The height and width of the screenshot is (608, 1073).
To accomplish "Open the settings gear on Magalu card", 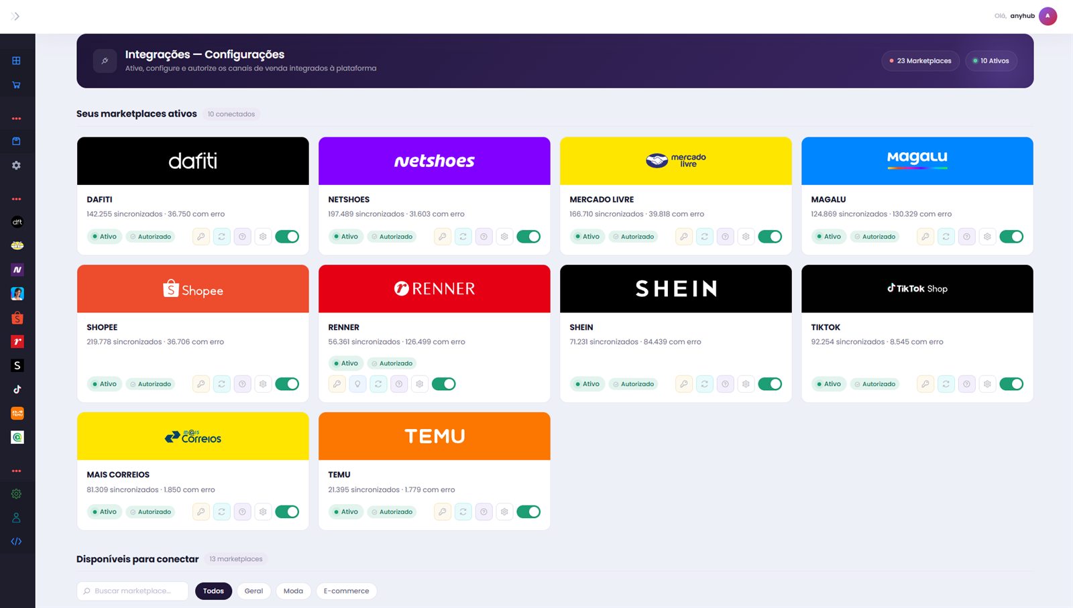I will tap(987, 237).
